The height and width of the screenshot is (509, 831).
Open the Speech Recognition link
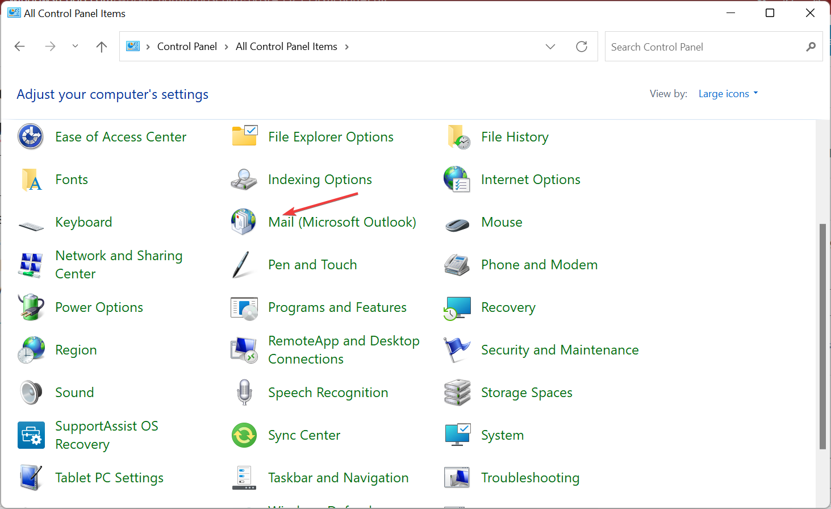pos(328,393)
